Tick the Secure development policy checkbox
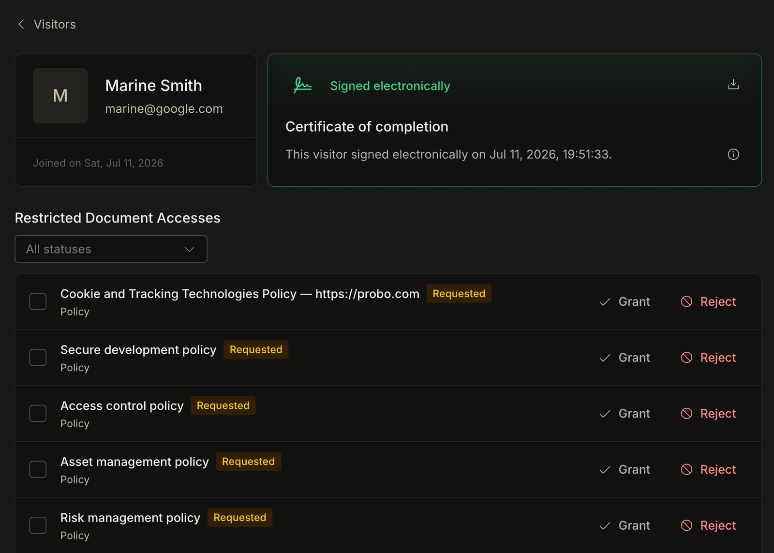The image size is (774, 553). tap(38, 358)
